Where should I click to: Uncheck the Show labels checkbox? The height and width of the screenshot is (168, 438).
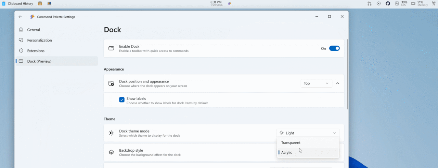coord(122,100)
